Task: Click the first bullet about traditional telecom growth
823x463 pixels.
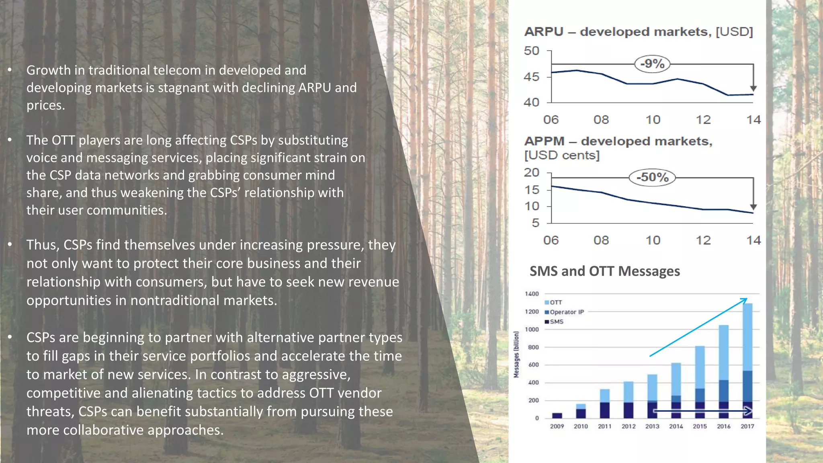Action: pos(191,88)
